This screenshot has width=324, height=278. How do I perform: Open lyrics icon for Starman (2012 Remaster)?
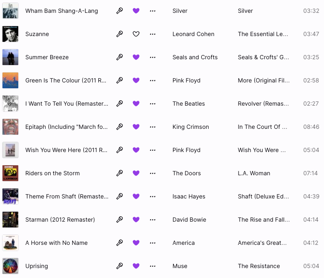[x=119, y=220]
